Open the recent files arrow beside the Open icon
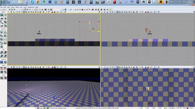The width and height of the screenshot is (195, 109). click(5, 9)
